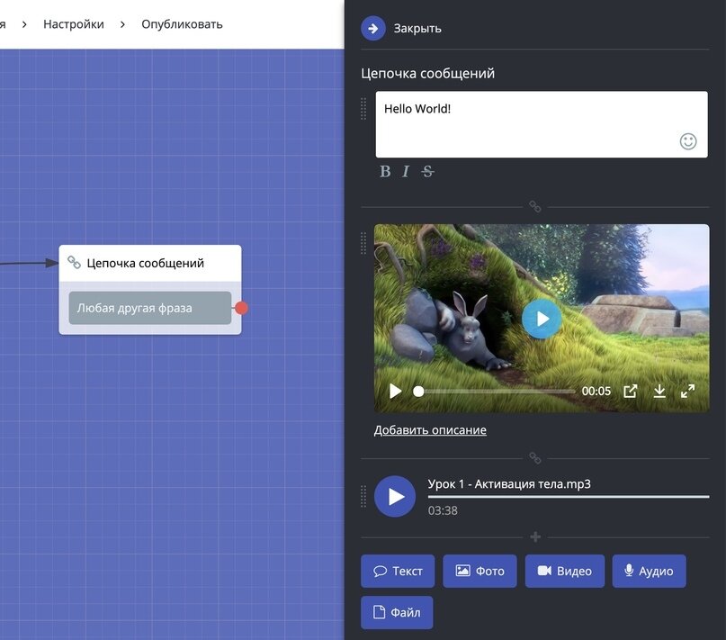Add a Текст message
The image size is (726, 640).
pyautogui.click(x=398, y=571)
